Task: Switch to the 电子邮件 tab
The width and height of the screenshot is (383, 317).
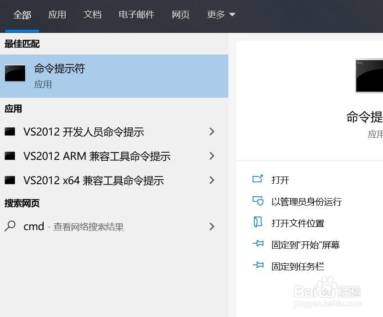Action: tap(136, 14)
